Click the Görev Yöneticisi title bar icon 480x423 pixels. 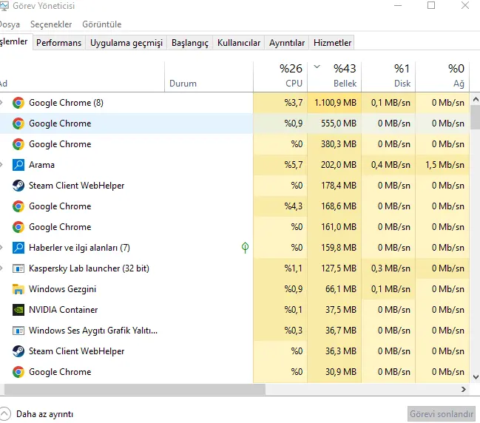(x=4, y=6)
